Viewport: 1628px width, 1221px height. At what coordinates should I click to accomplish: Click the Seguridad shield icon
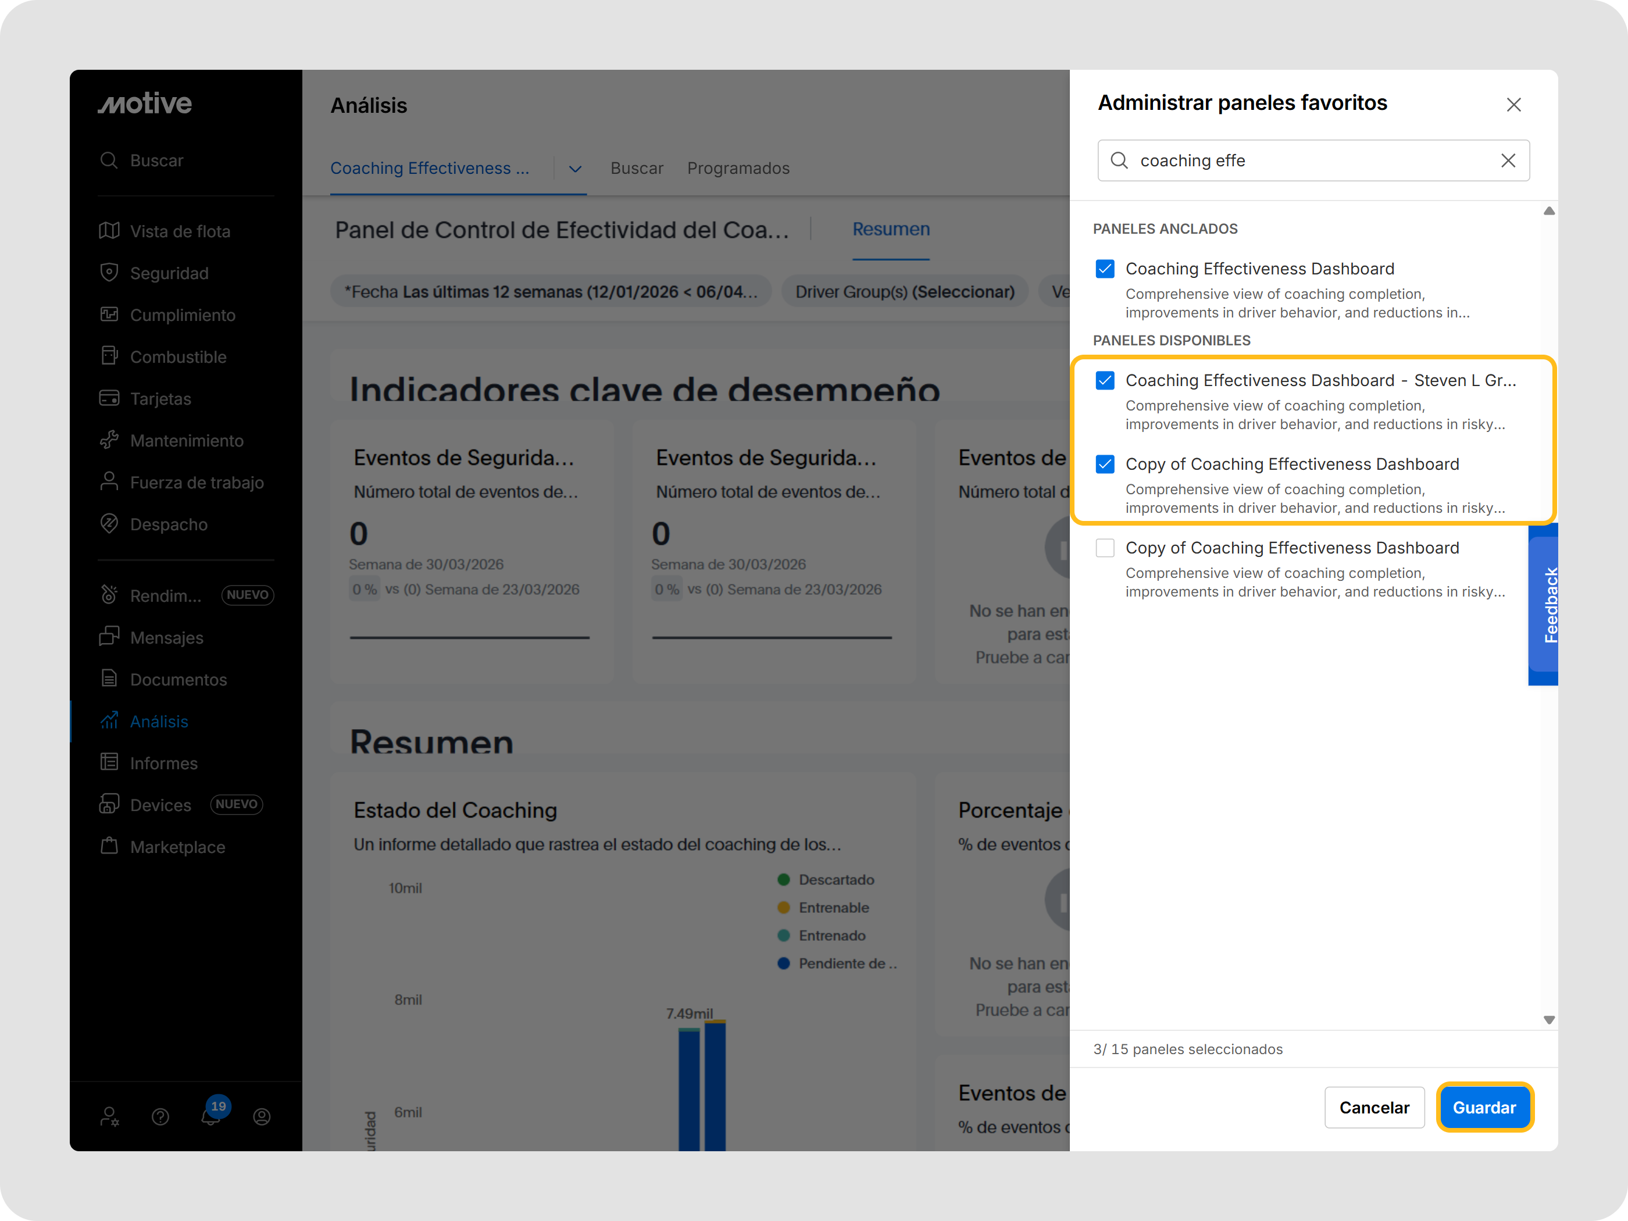tap(109, 272)
